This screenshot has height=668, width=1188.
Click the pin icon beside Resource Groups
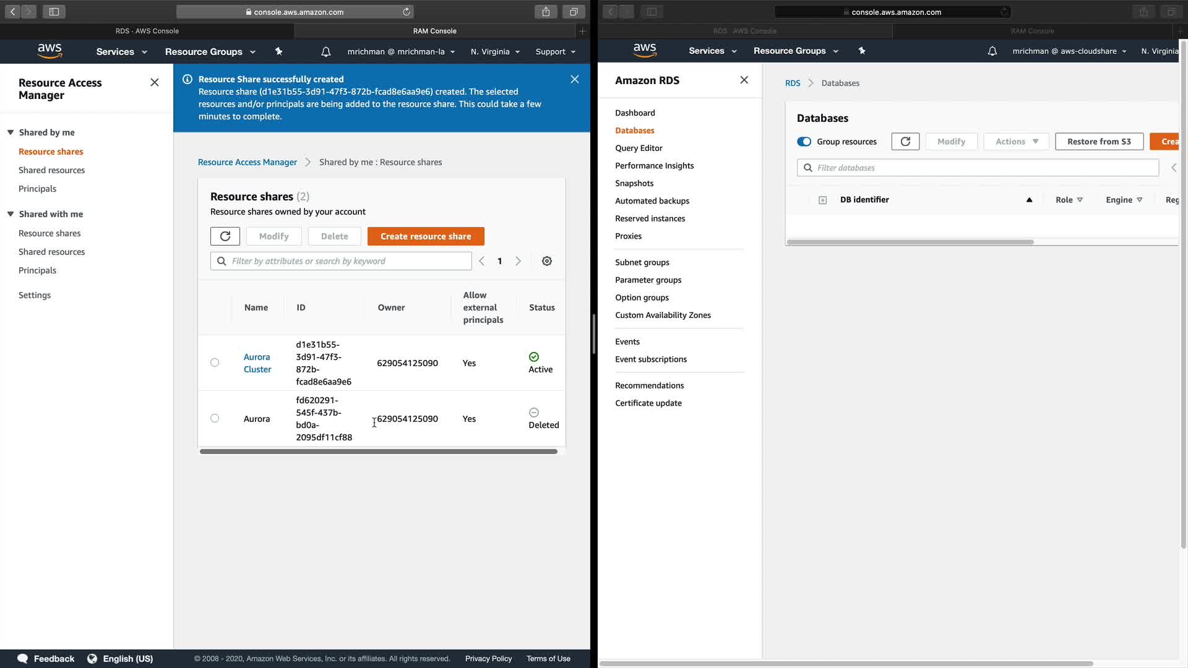[x=279, y=51]
